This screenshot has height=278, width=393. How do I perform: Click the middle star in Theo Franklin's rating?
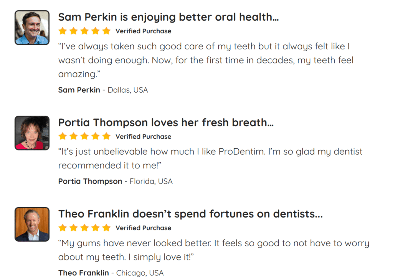(x=84, y=228)
